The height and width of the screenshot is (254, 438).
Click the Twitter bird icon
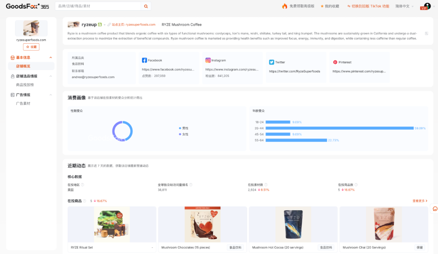point(272,62)
